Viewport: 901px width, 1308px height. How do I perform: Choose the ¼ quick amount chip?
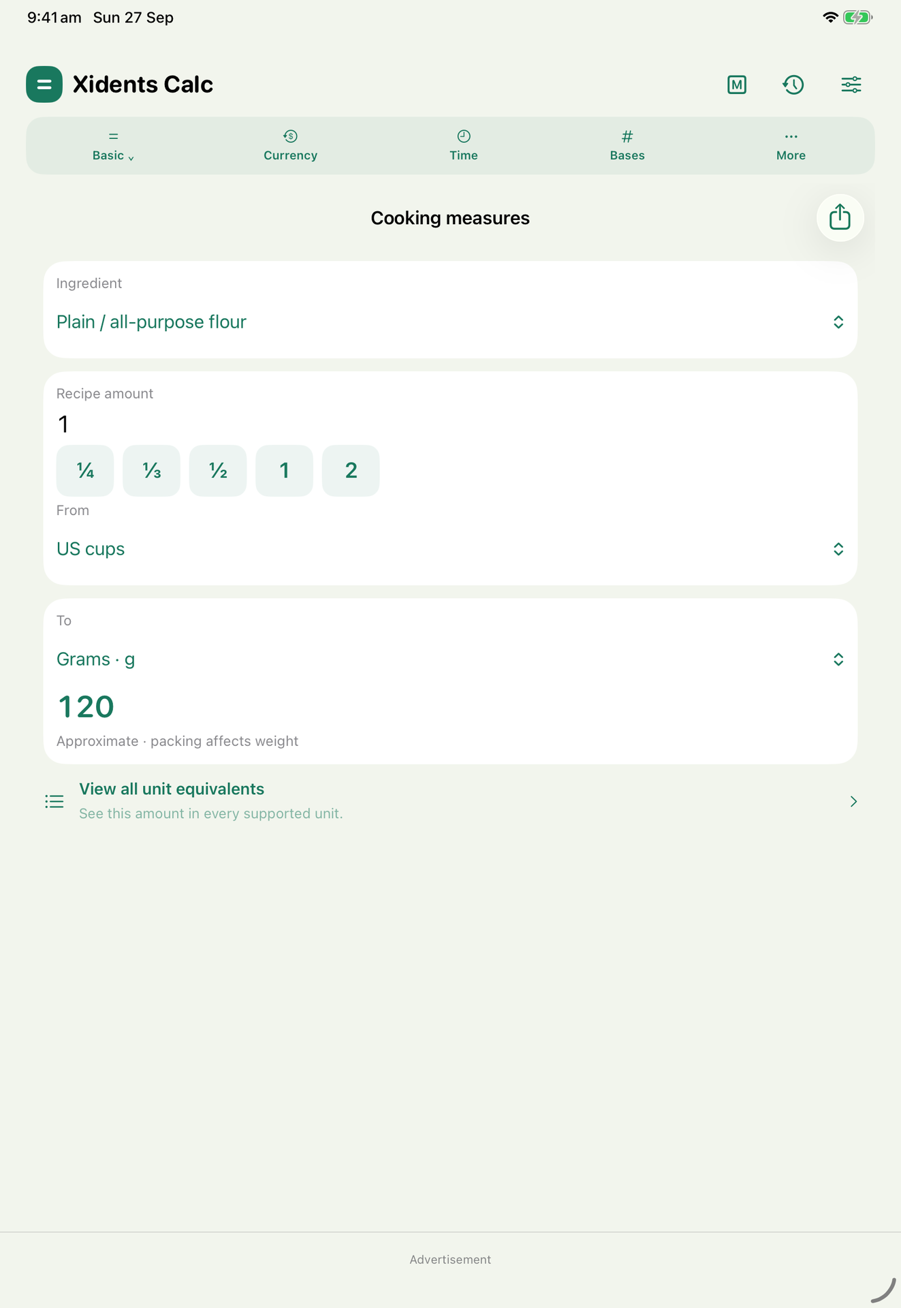pyautogui.click(x=85, y=471)
